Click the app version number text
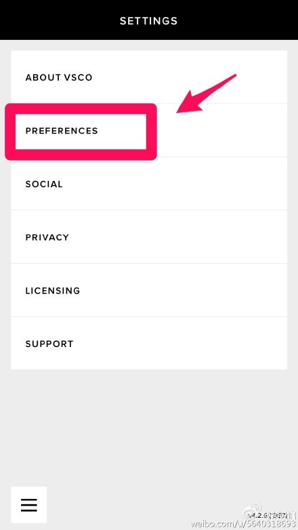Image resolution: width=298 pixels, height=530 pixels. 269,516
